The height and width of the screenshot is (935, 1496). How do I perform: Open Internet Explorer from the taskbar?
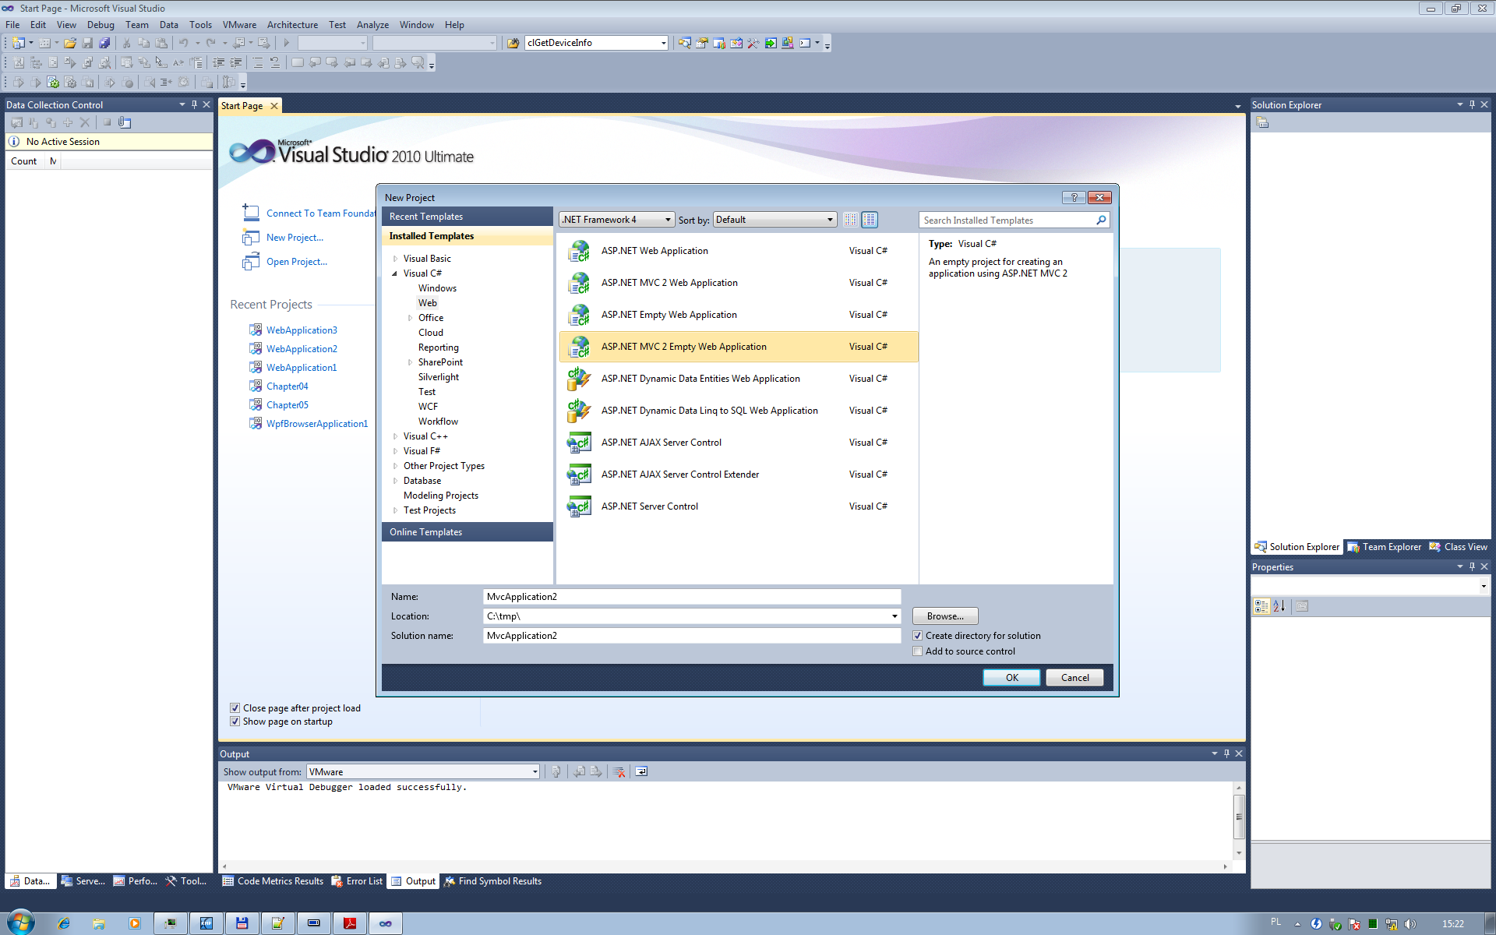coord(64,923)
